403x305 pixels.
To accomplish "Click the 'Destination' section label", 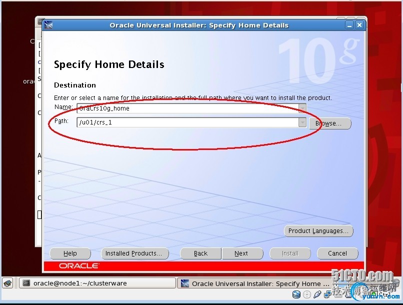I will coord(75,85).
